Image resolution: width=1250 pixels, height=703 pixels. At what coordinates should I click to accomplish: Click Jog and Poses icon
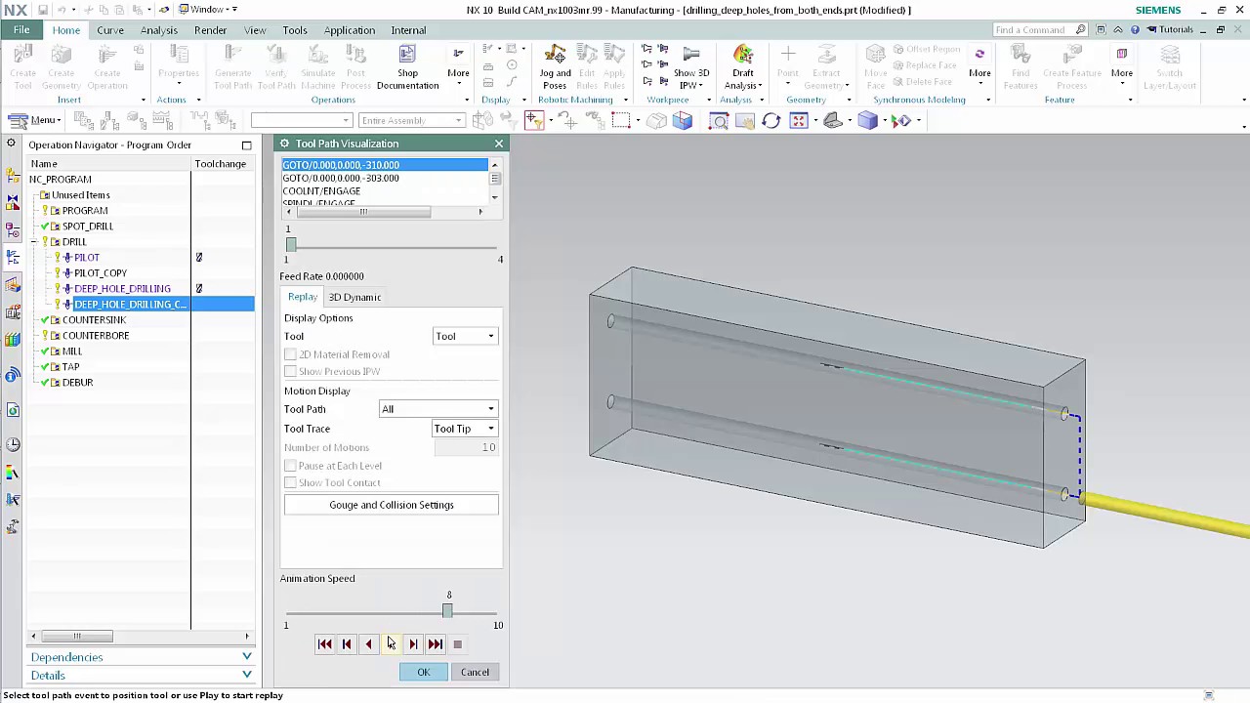click(555, 66)
